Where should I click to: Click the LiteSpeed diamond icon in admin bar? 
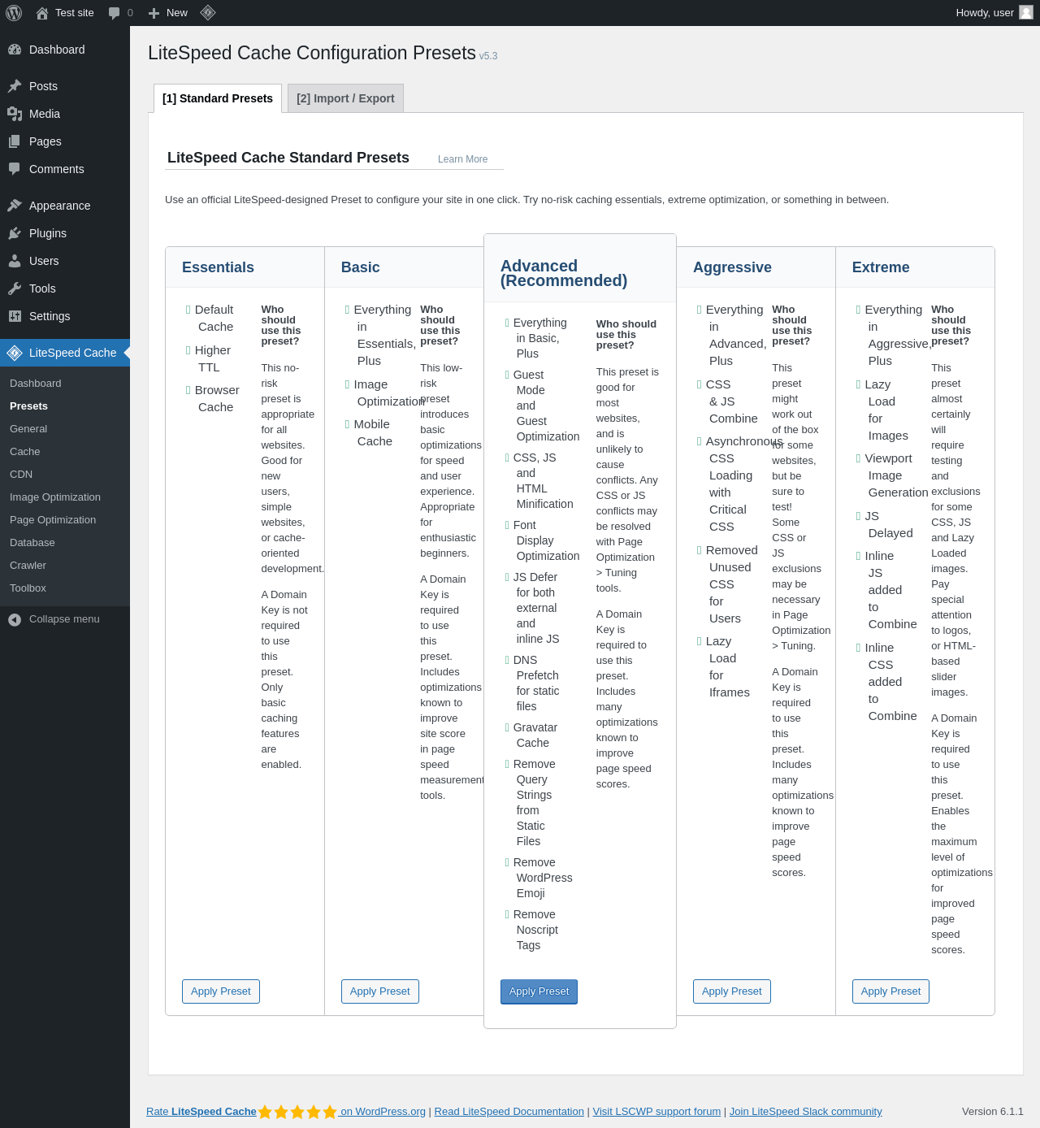pyautogui.click(x=208, y=12)
